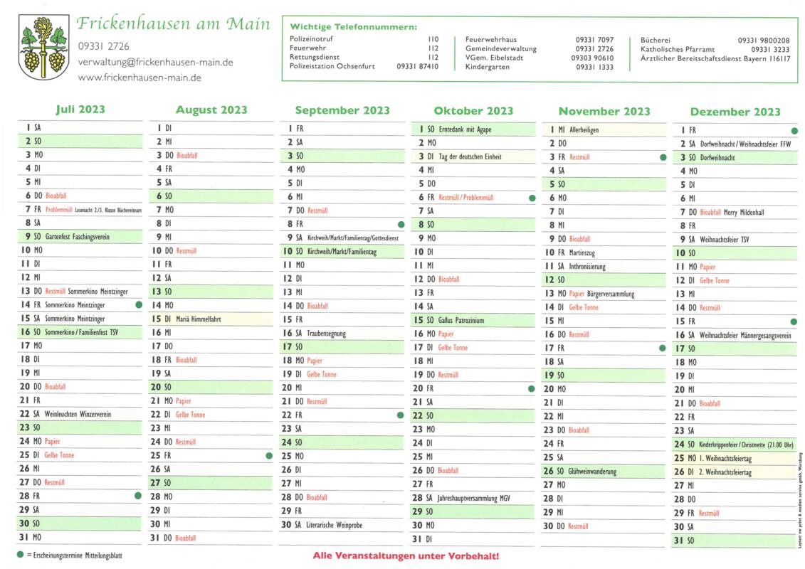
Task: Click Gelbe Tonne on 25 July
Action: [x=59, y=455]
